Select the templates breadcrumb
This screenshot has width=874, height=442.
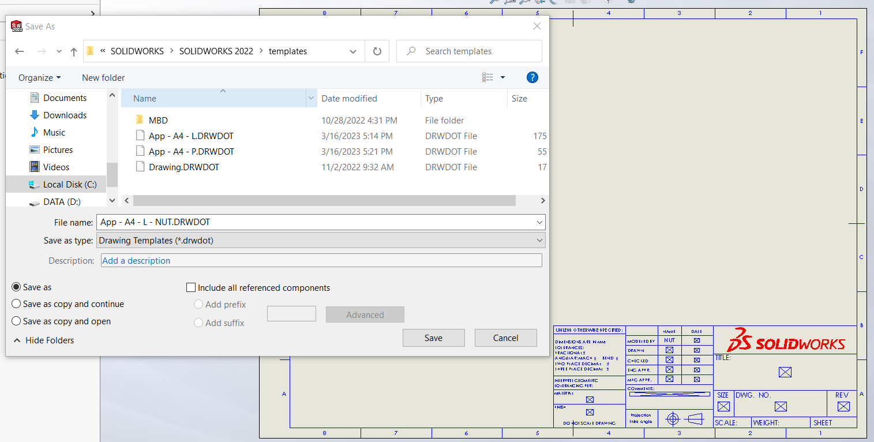tap(288, 51)
